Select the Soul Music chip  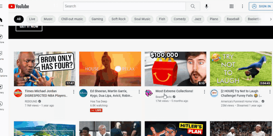pyautogui.click(x=142, y=19)
